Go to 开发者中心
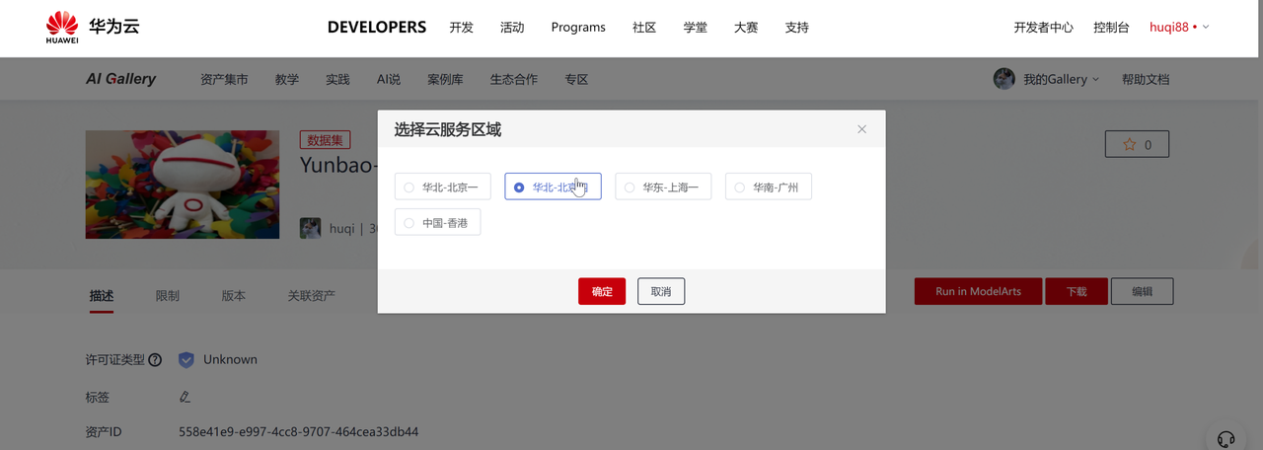The image size is (1263, 450). (x=1044, y=28)
